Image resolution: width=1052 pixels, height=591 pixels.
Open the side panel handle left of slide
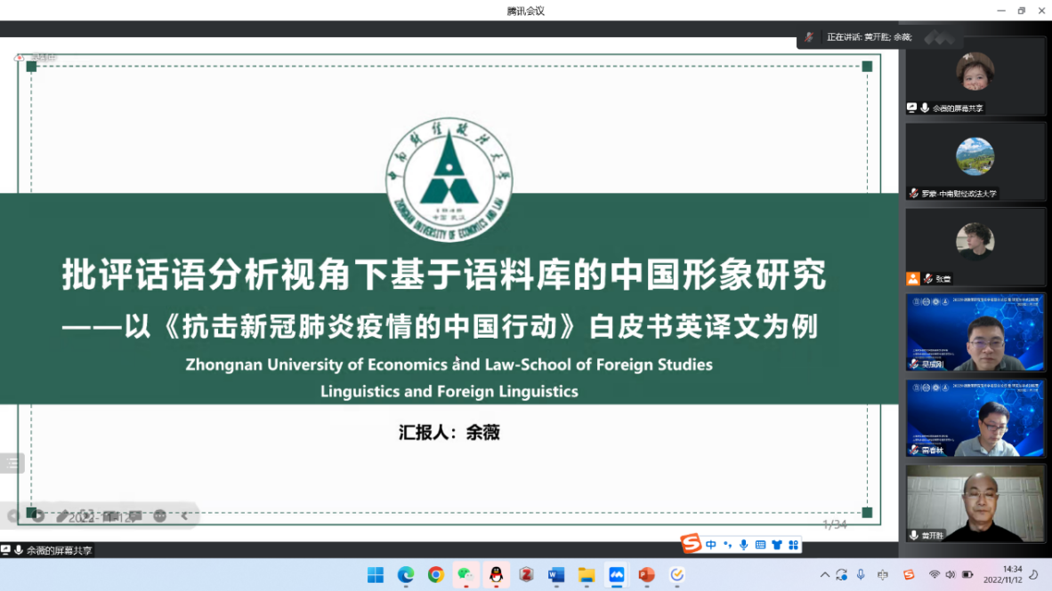[12, 463]
